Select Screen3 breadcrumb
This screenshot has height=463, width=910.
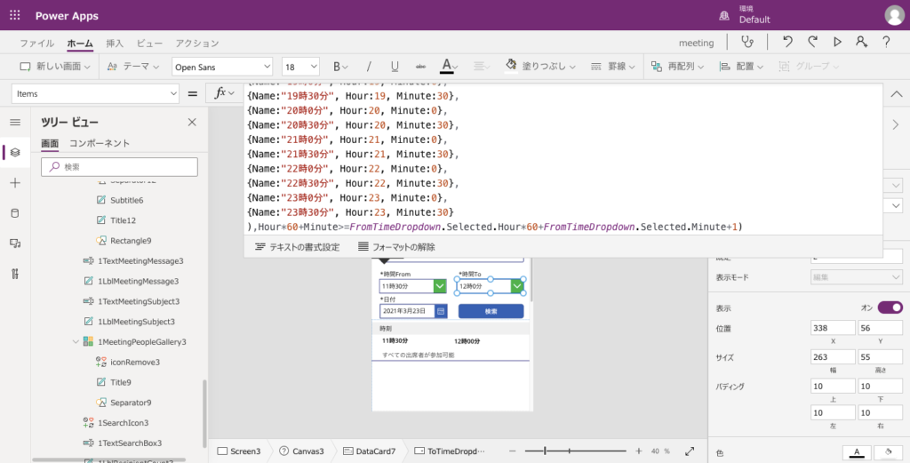pos(238,451)
